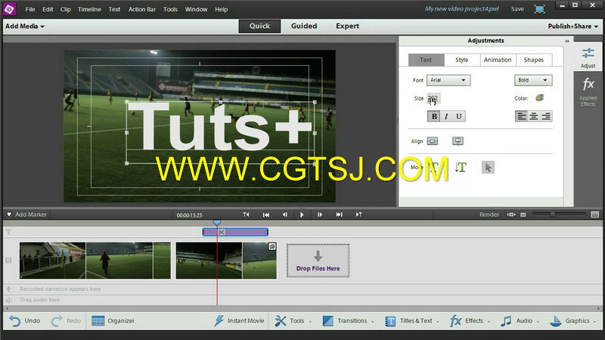Image resolution: width=605 pixels, height=340 pixels.
Task: Click the Render button
Action: coord(489,215)
